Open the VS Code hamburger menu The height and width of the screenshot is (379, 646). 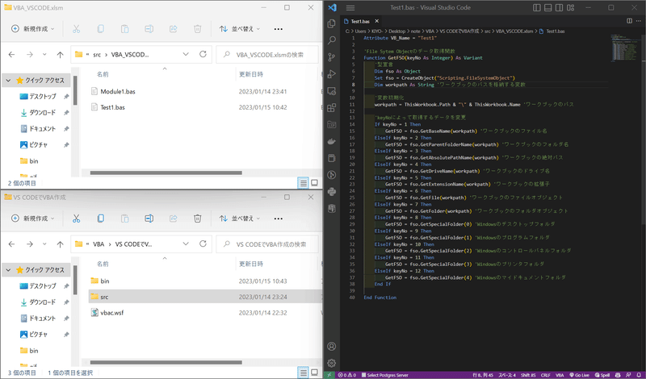point(350,7)
